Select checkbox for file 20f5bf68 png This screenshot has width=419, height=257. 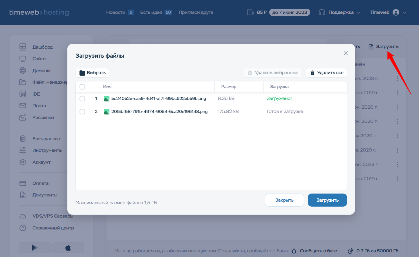pos(82,112)
